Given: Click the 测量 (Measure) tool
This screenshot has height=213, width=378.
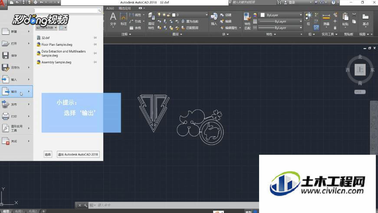Looking at the screenshot, I should (x=326, y=19).
